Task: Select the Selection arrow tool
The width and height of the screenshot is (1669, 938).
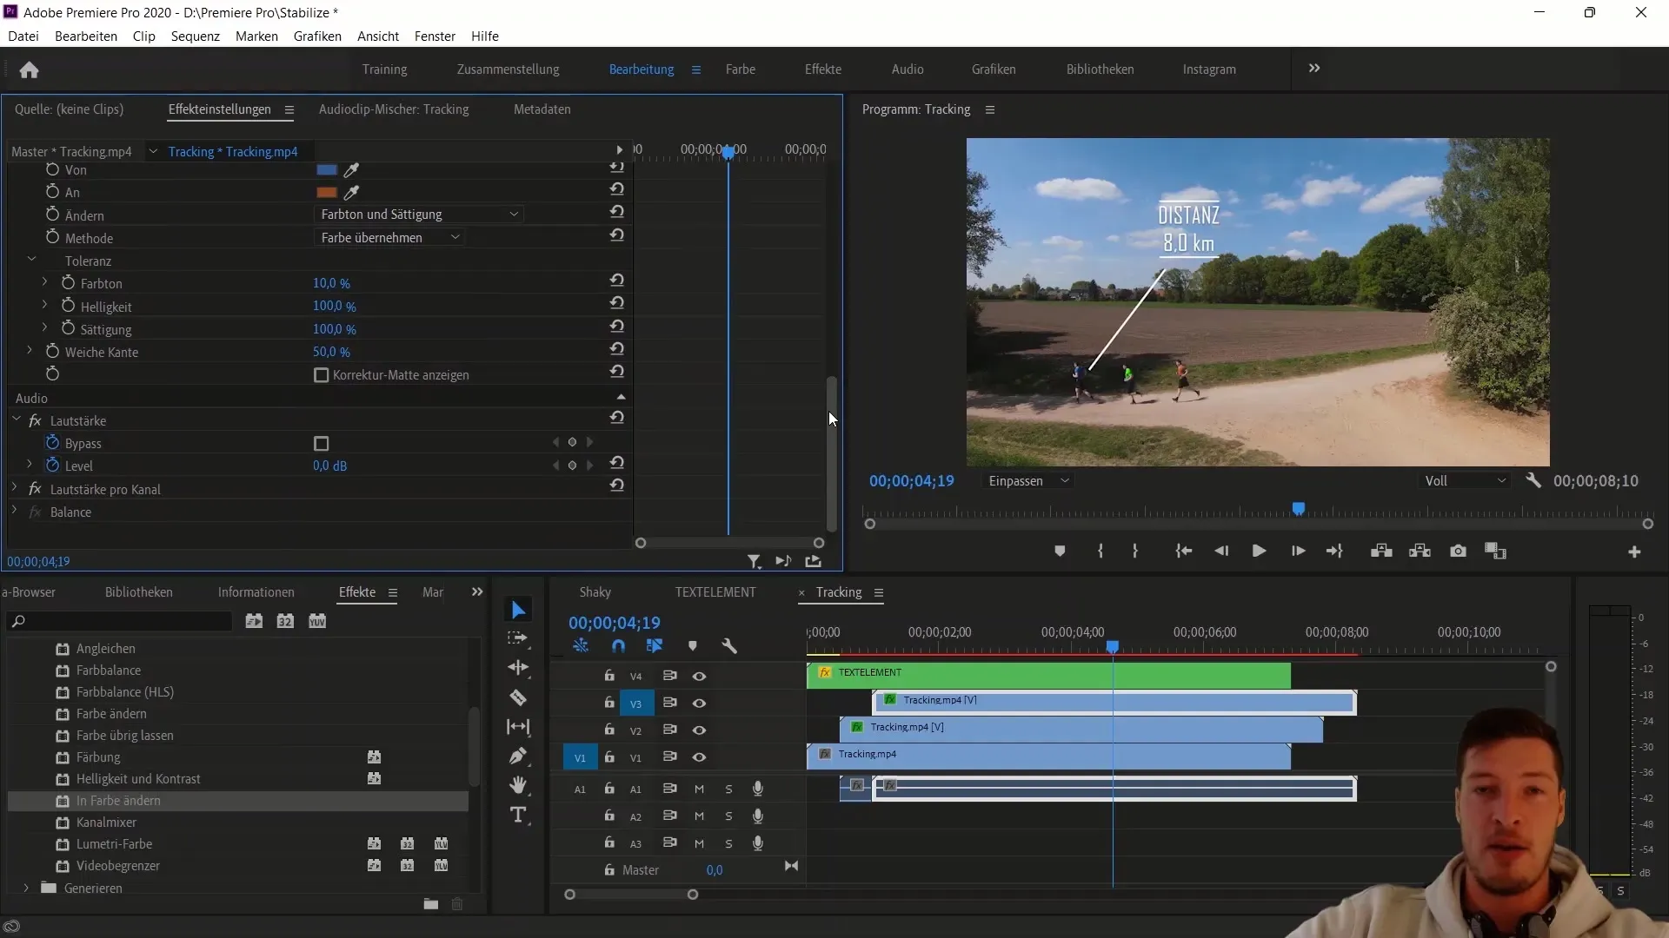Action: 518,611
